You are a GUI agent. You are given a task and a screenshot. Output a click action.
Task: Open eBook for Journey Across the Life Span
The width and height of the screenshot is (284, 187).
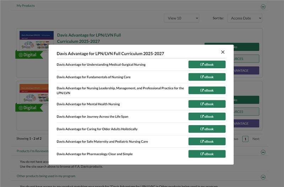[207, 117]
